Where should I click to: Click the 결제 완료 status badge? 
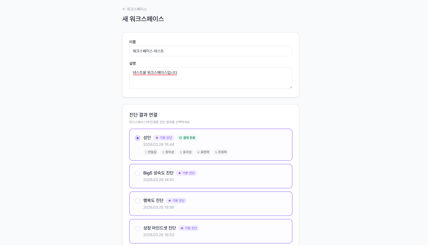coord(187,138)
